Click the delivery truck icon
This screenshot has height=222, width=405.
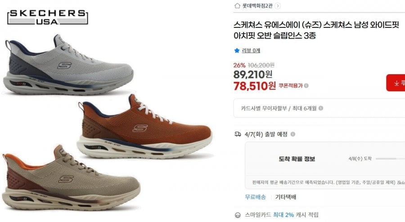coord(238,134)
